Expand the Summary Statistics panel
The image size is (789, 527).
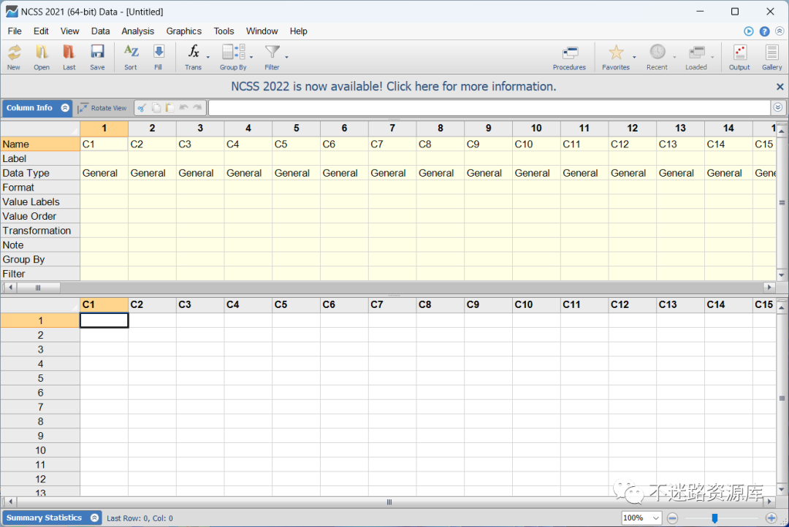(x=94, y=518)
